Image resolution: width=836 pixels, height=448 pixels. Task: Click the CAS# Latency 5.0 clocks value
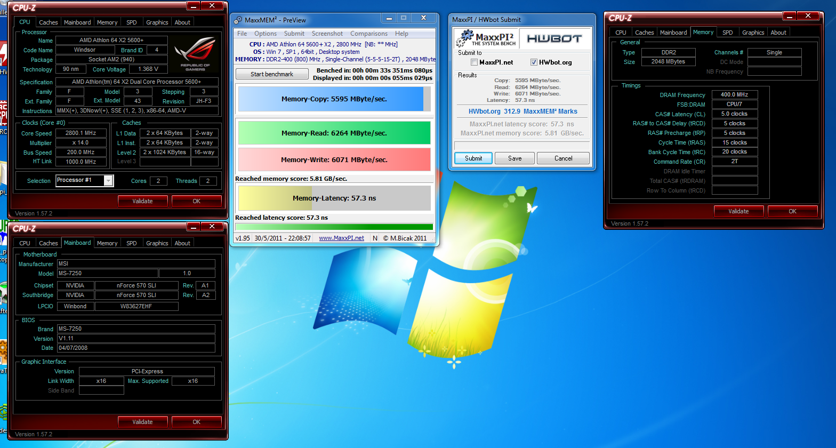coord(735,114)
